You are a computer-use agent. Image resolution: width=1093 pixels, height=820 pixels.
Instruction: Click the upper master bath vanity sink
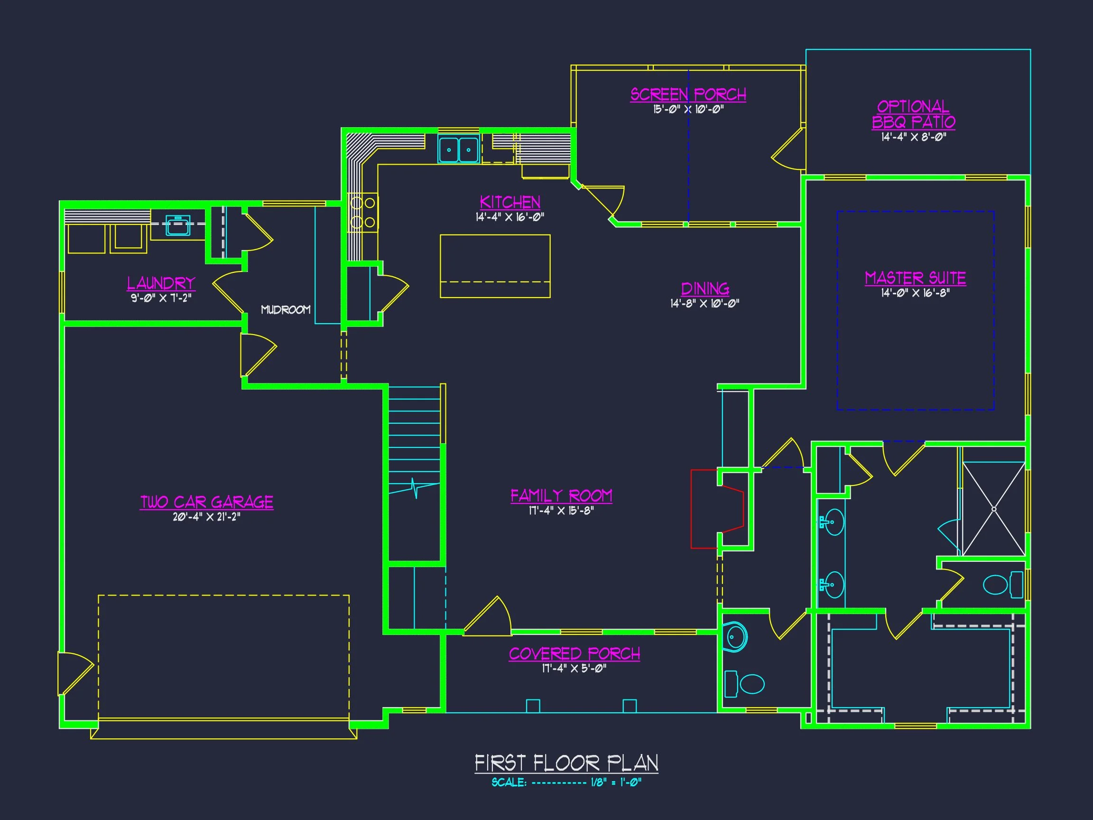[833, 522]
